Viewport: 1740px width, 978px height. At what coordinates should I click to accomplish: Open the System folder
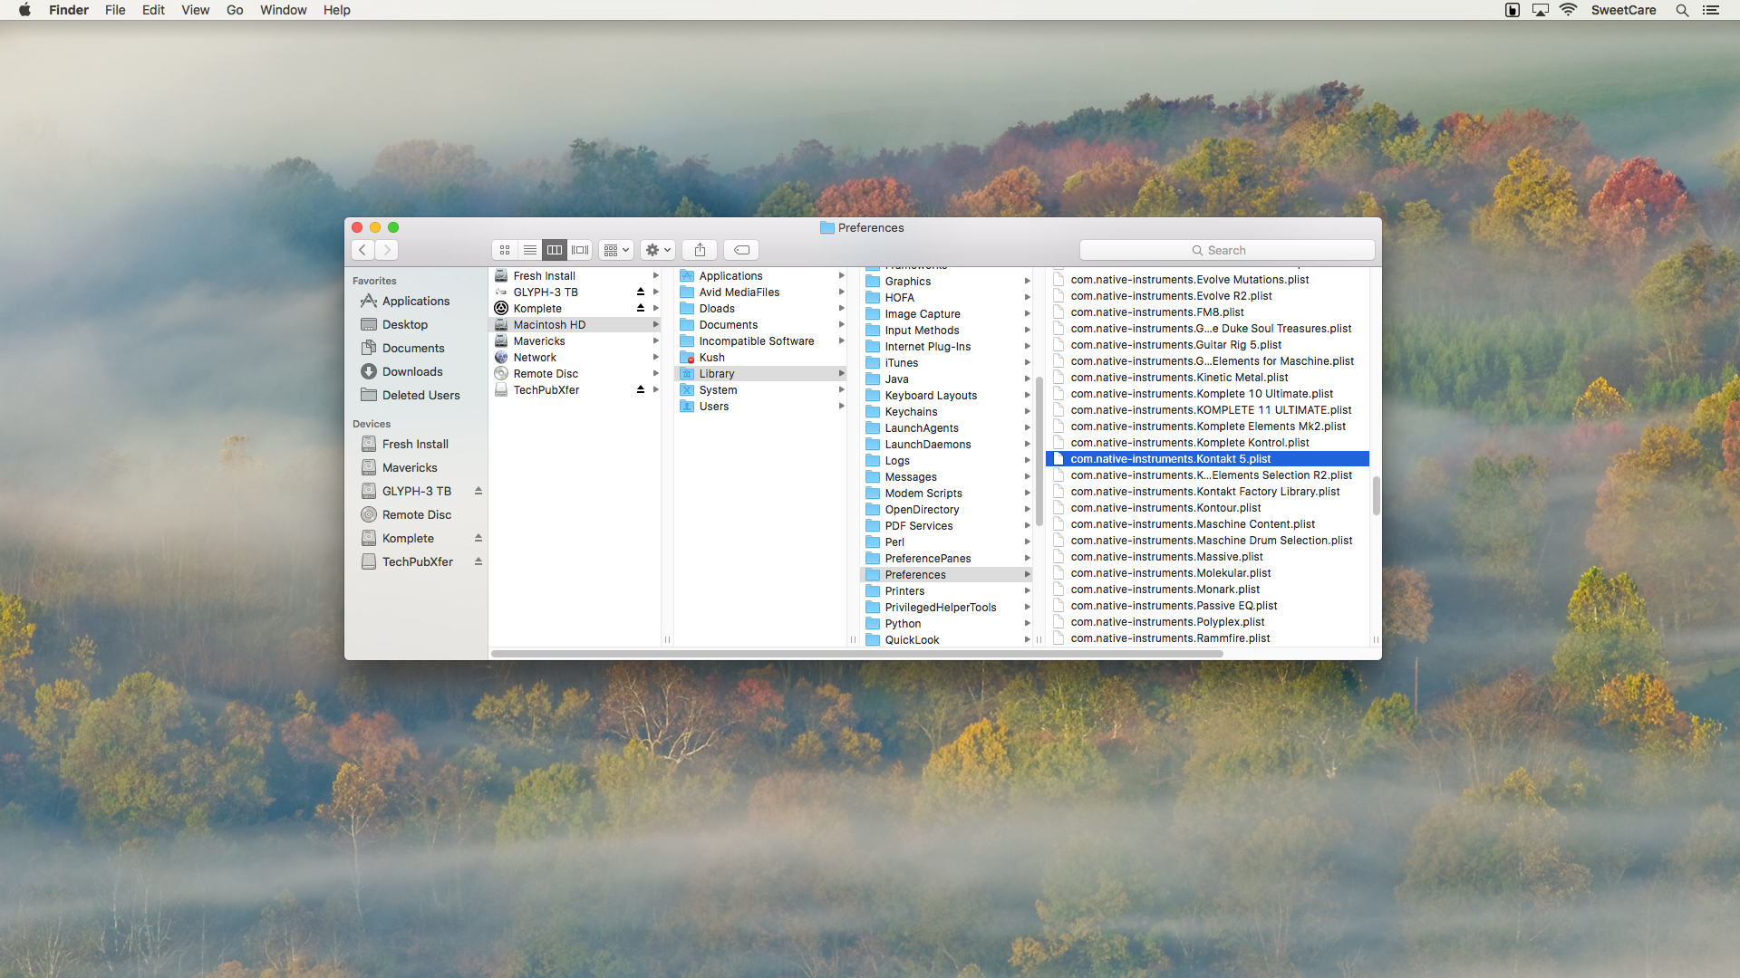pos(761,389)
